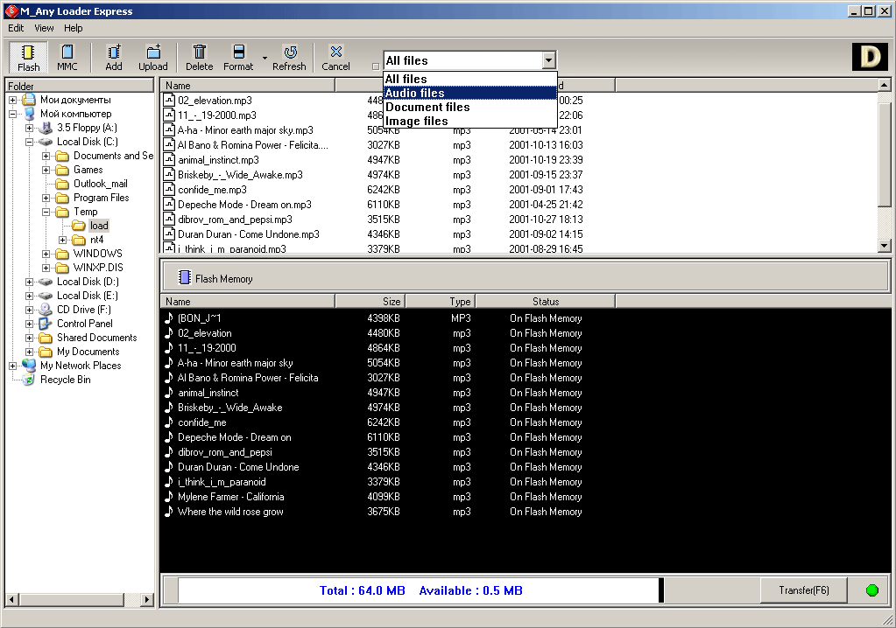
Task: Open the Format button dropdown arrow
Action: 265,59
